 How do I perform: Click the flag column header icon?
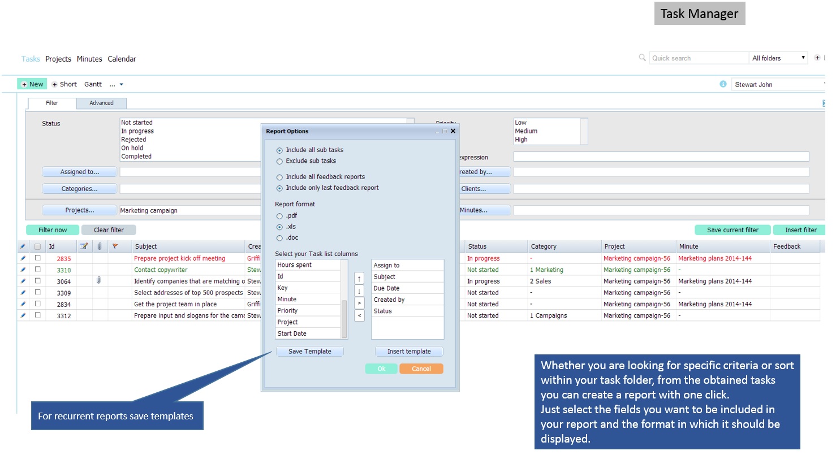[x=115, y=246]
